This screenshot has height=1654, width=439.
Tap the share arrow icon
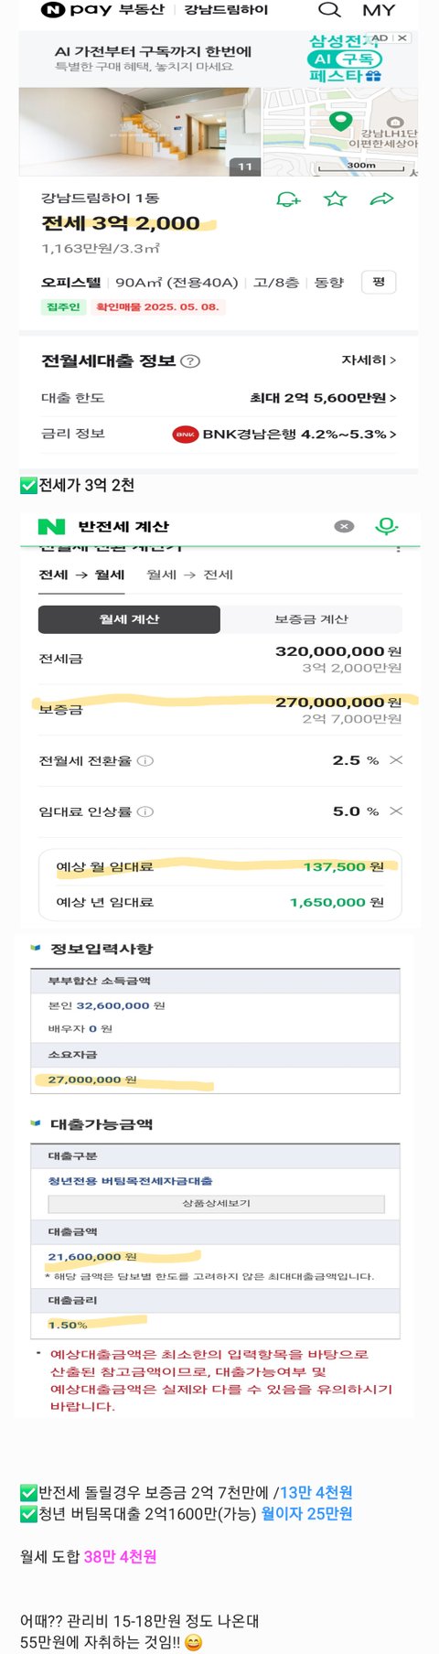click(381, 199)
